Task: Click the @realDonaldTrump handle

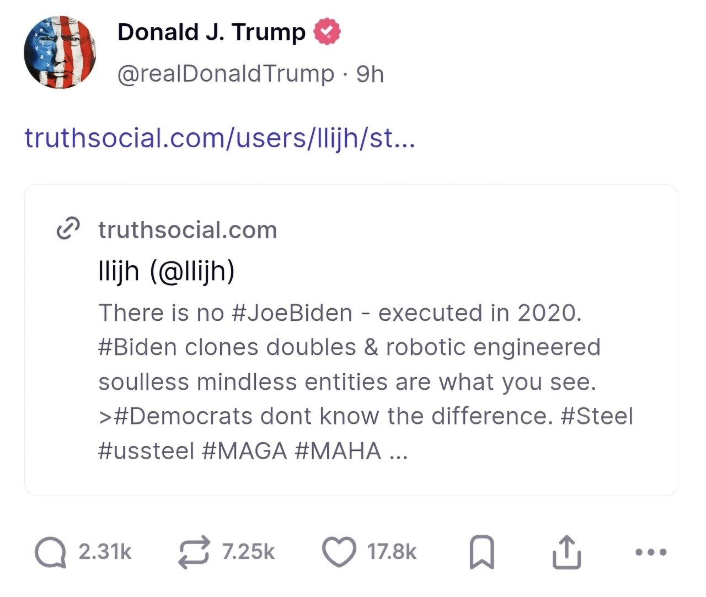Action: click(226, 74)
